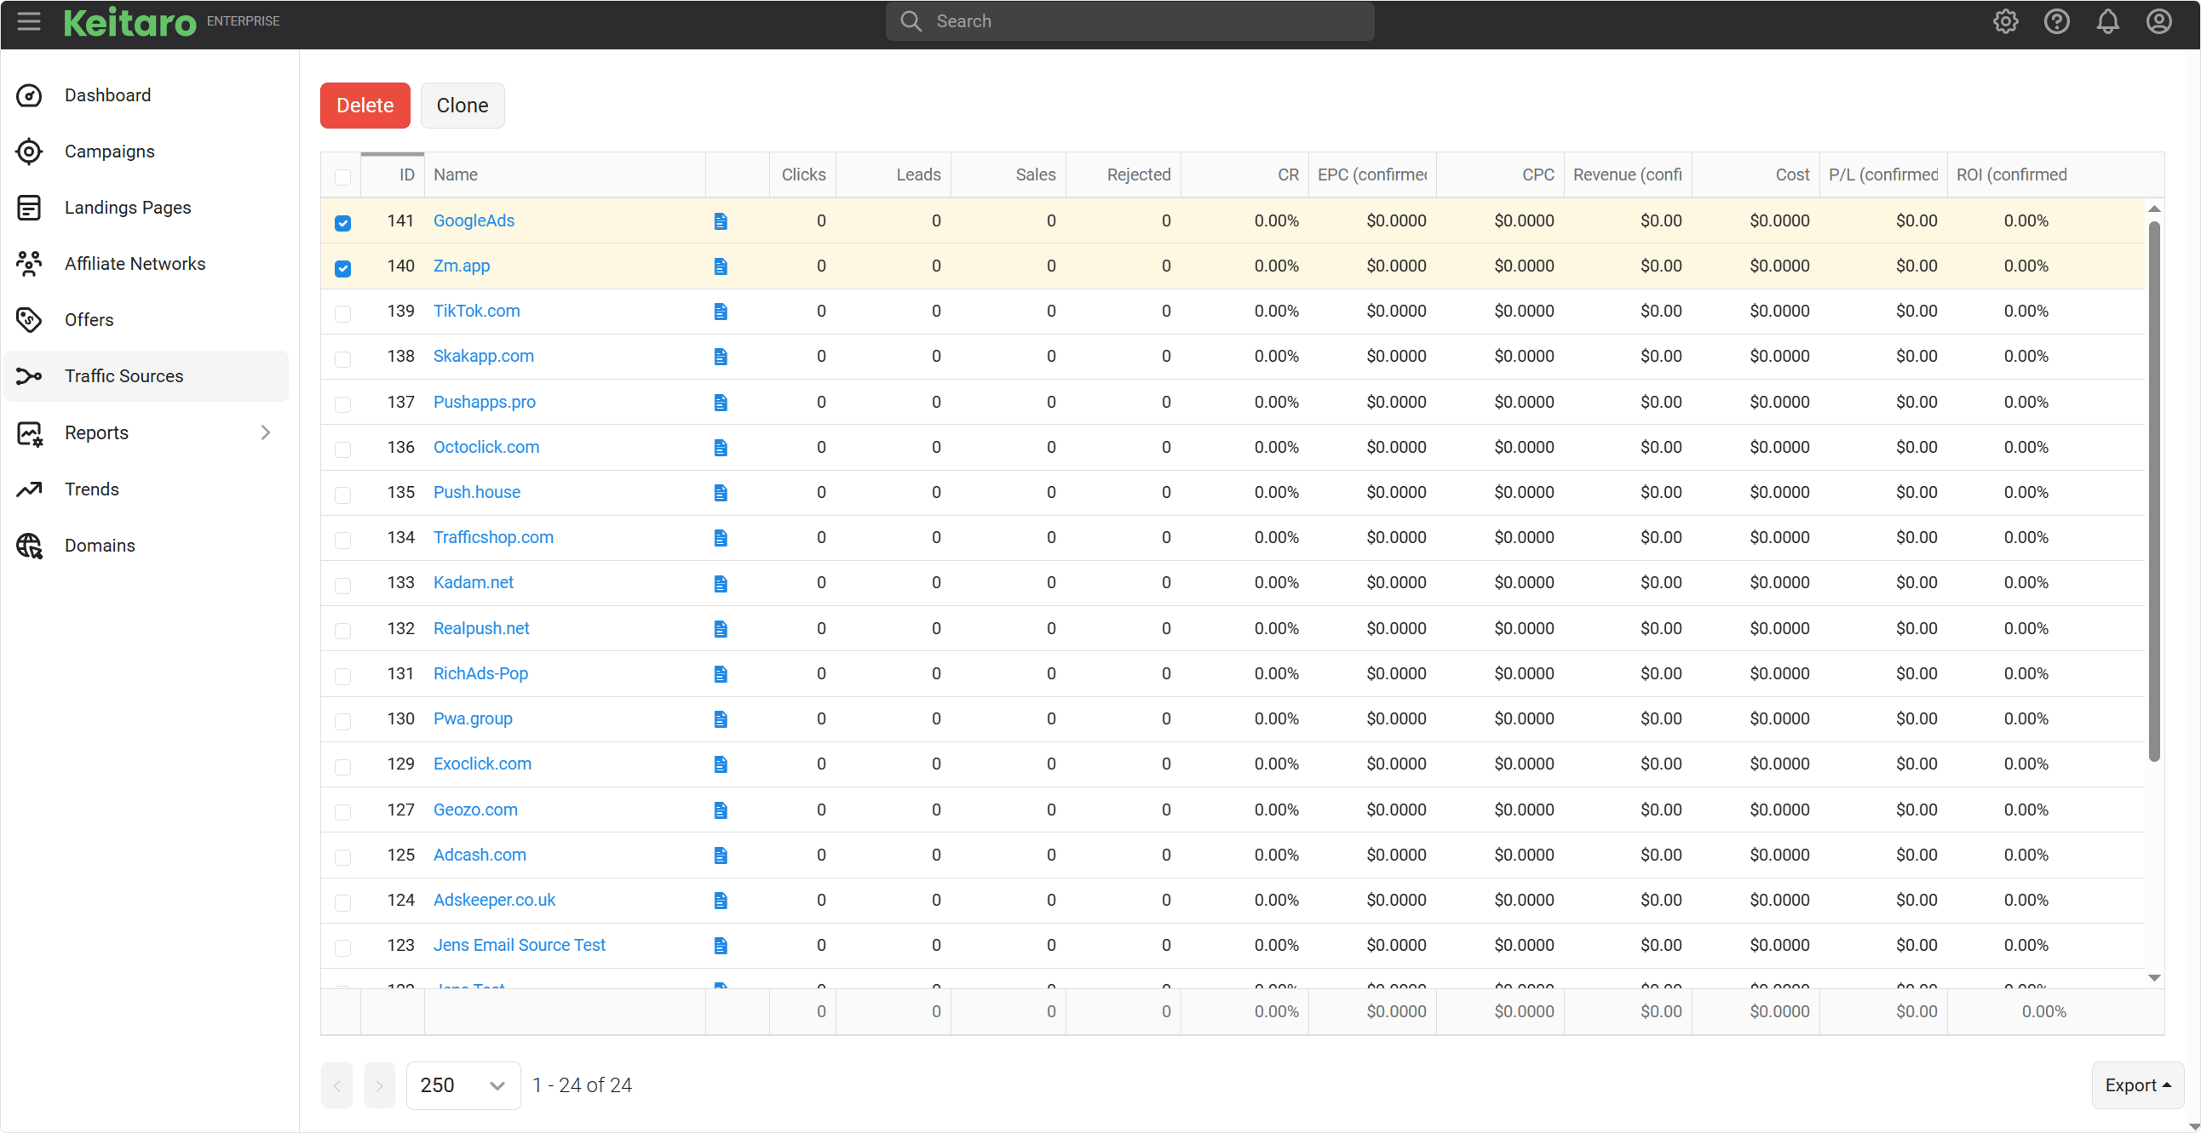Open the document icon in the TikTok.com row
The image size is (2201, 1133).
pyautogui.click(x=721, y=312)
